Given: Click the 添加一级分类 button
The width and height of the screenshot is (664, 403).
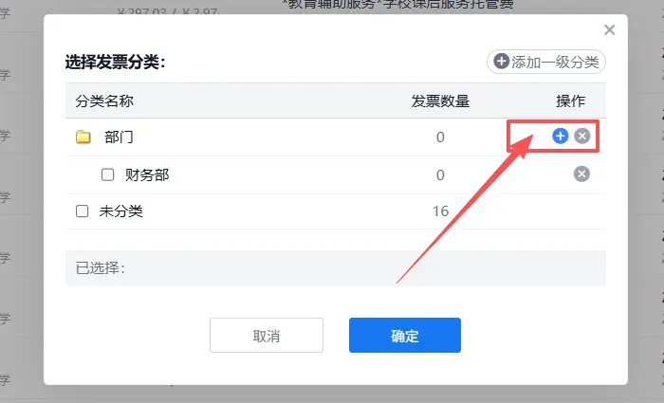Looking at the screenshot, I should 546,63.
